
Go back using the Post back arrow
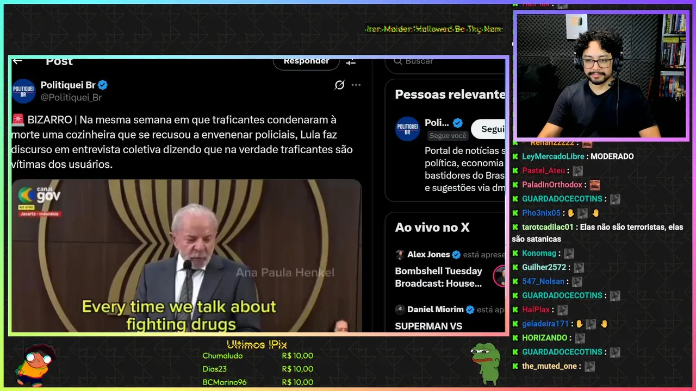[x=17, y=61]
